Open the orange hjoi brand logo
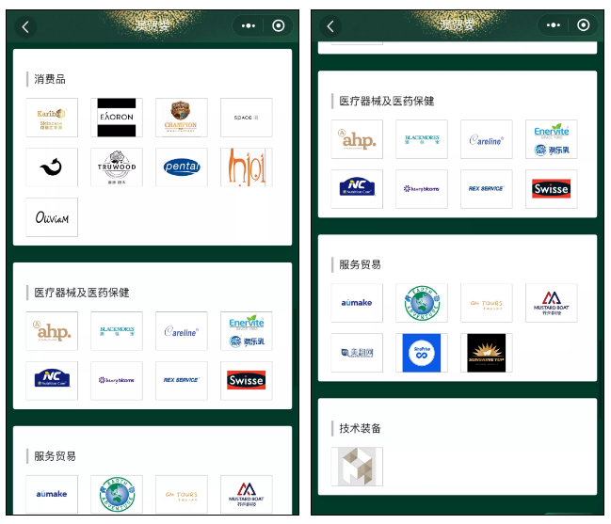Image resolution: width=611 pixels, height=524 pixels. click(x=247, y=167)
